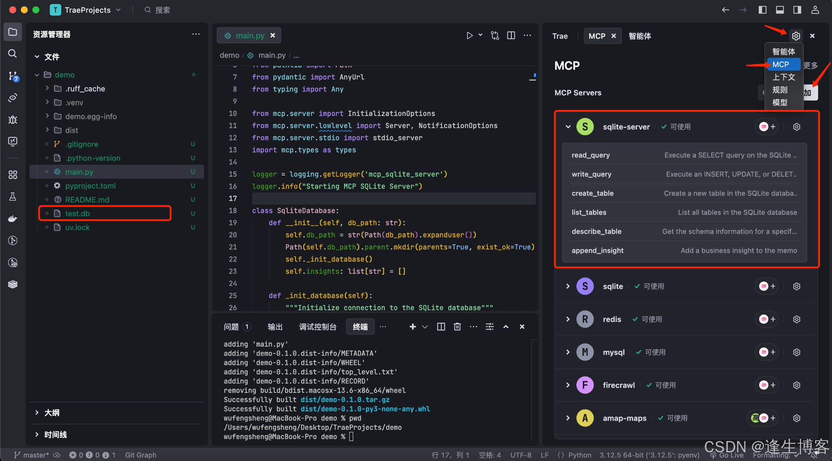Open the Docker whale icon

pyautogui.click(x=13, y=218)
